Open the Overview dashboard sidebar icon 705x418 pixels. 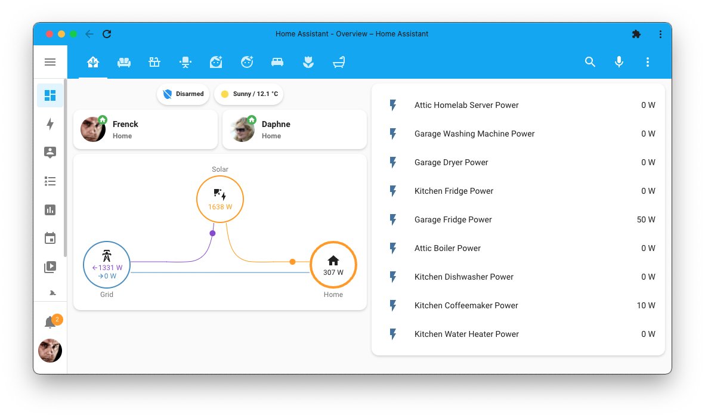(x=50, y=95)
